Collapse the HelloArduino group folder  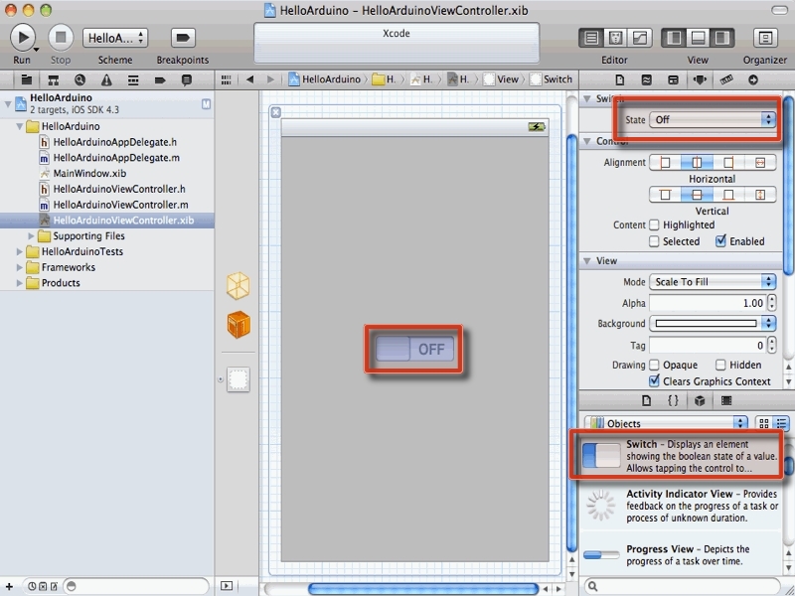click(x=19, y=126)
